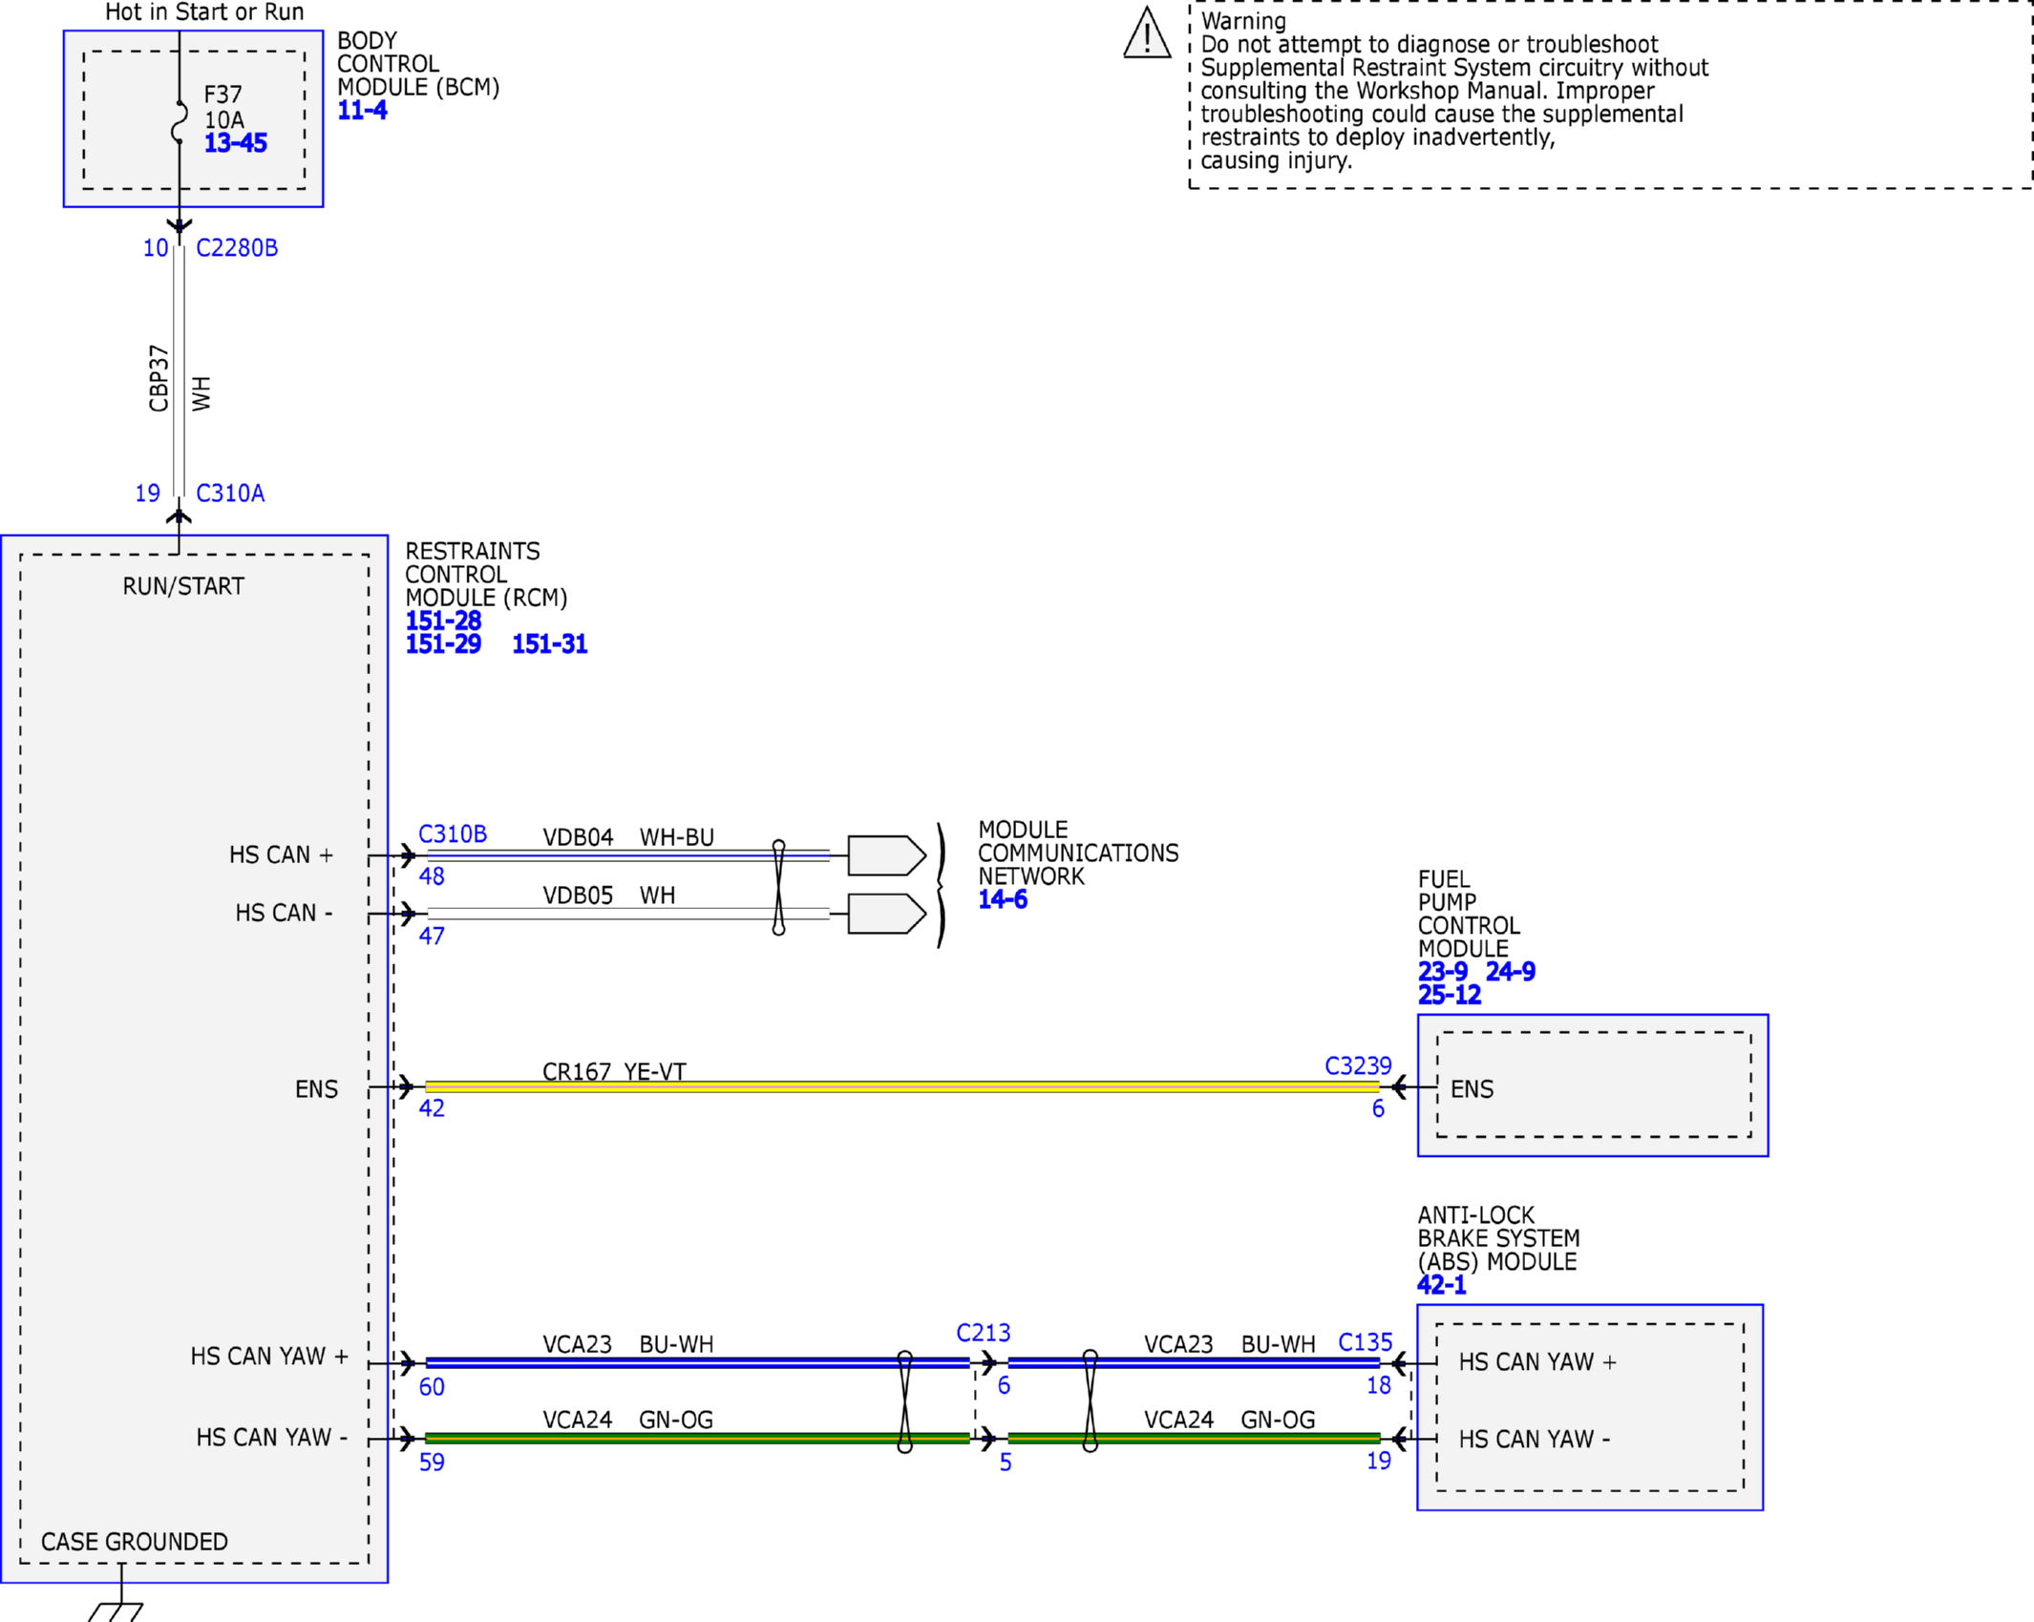Open Fuel Pump reference link 25-12
This screenshot has width=2034, height=1622.
pyautogui.click(x=1450, y=995)
